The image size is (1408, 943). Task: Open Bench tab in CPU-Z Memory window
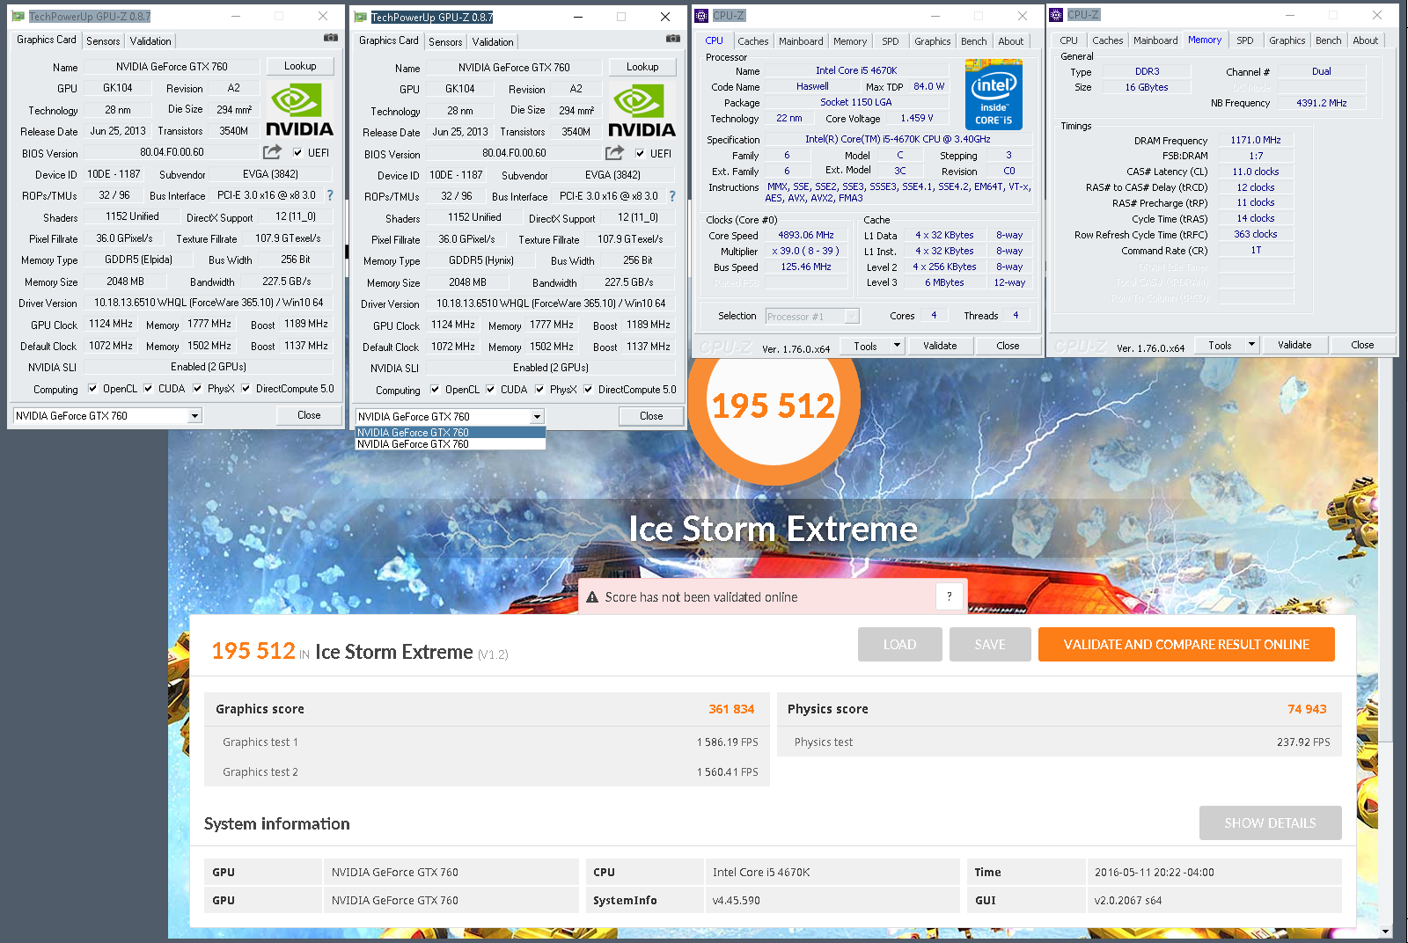1329,40
